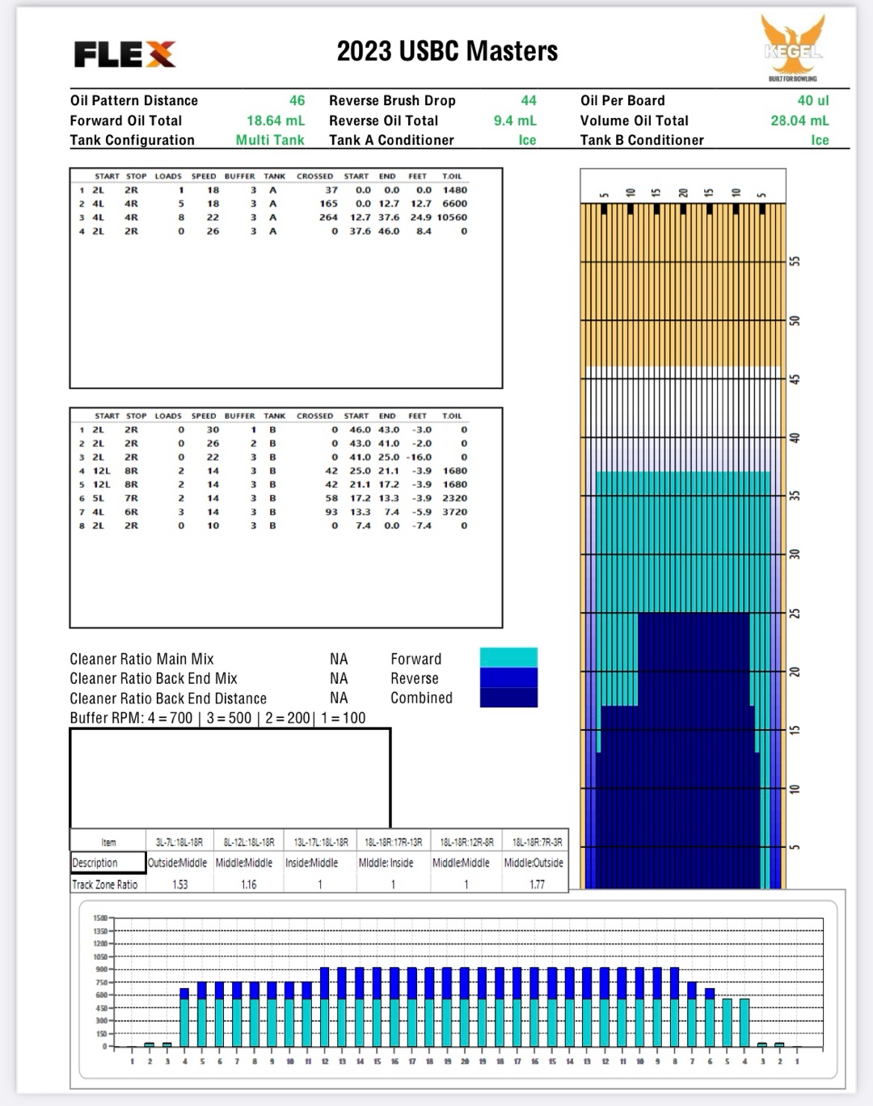873x1106 pixels.
Task: Click the Volume Oil Total 28.04 mL value
Action: (799, 120)
